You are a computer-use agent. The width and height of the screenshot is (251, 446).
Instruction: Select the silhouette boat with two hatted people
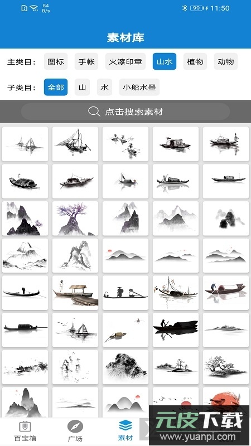[x=126, y=293]
